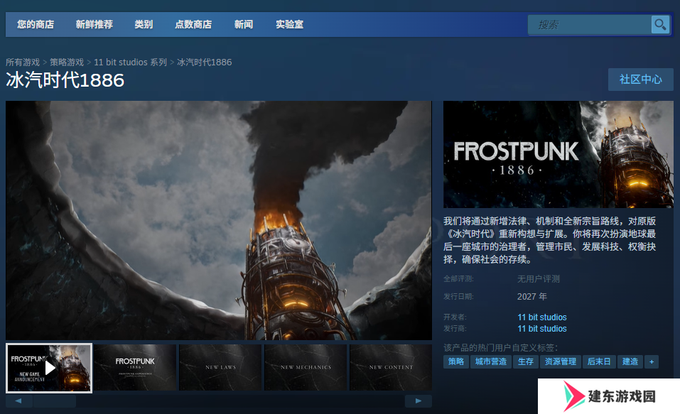Select the 资源管理 tag
Viewport: 680px width, 414px height.
(x=561, y=361)
